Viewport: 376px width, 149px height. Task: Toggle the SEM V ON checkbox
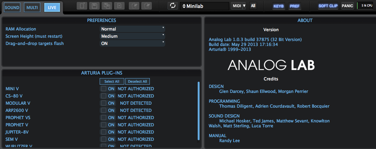click(x=104, y=139)
